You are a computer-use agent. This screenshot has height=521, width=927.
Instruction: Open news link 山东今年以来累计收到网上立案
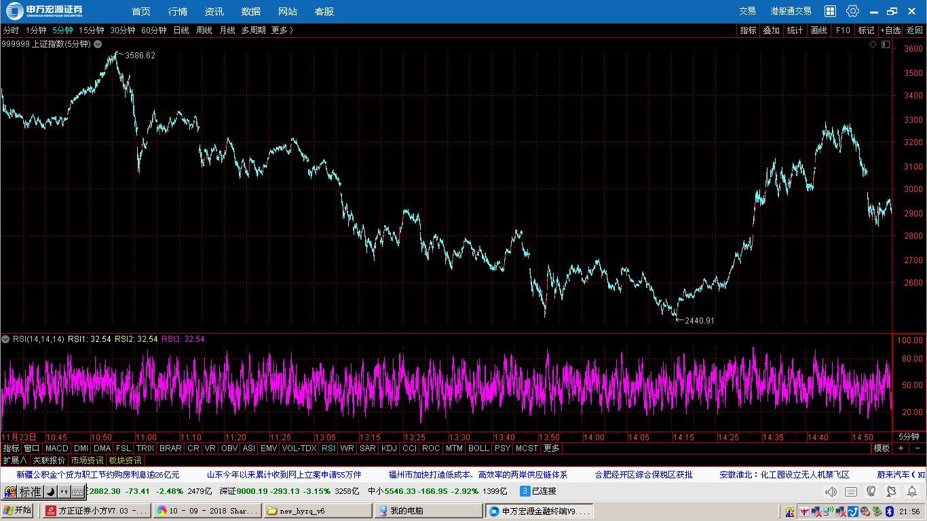284,475
